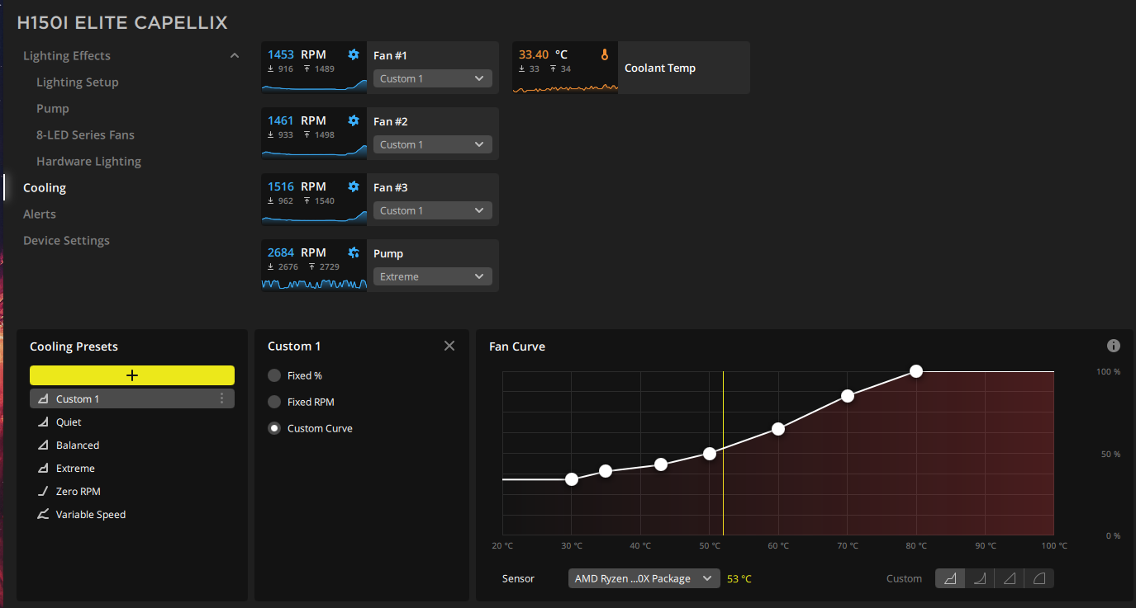
Task: Select the first curve shape preset icon
Action: 950,578
